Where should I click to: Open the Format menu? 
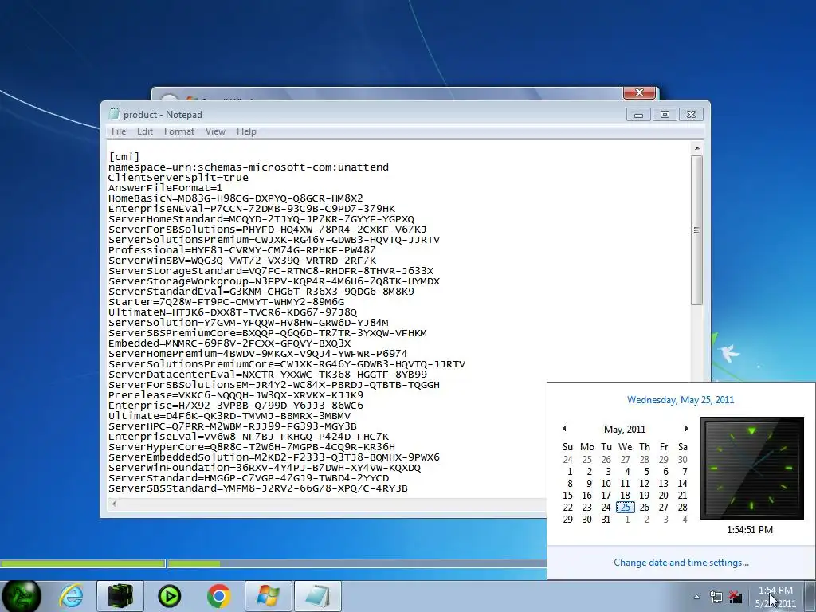tap(179, 131)
